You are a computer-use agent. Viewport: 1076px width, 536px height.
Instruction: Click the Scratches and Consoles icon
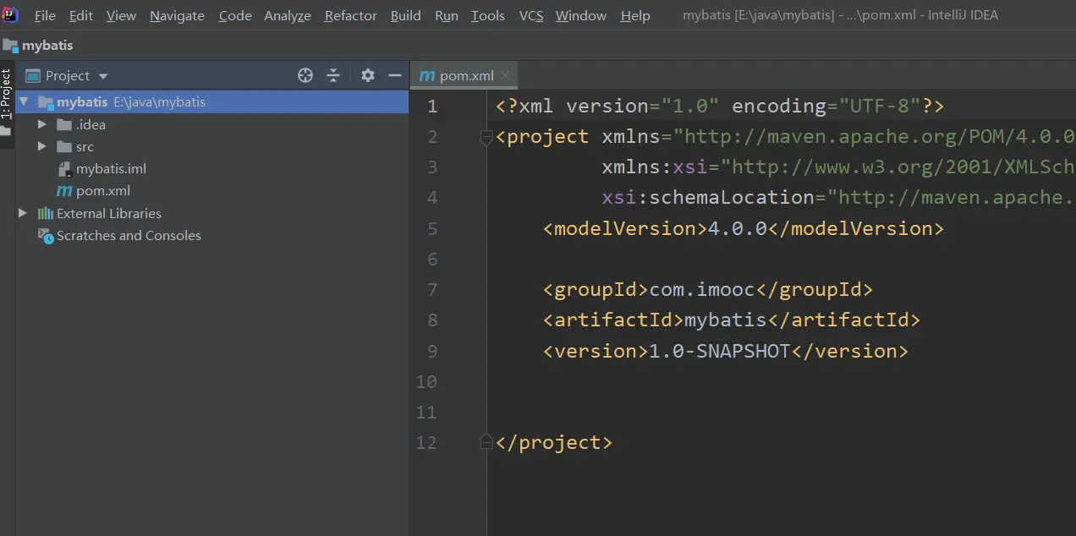[x=46, y=236]
